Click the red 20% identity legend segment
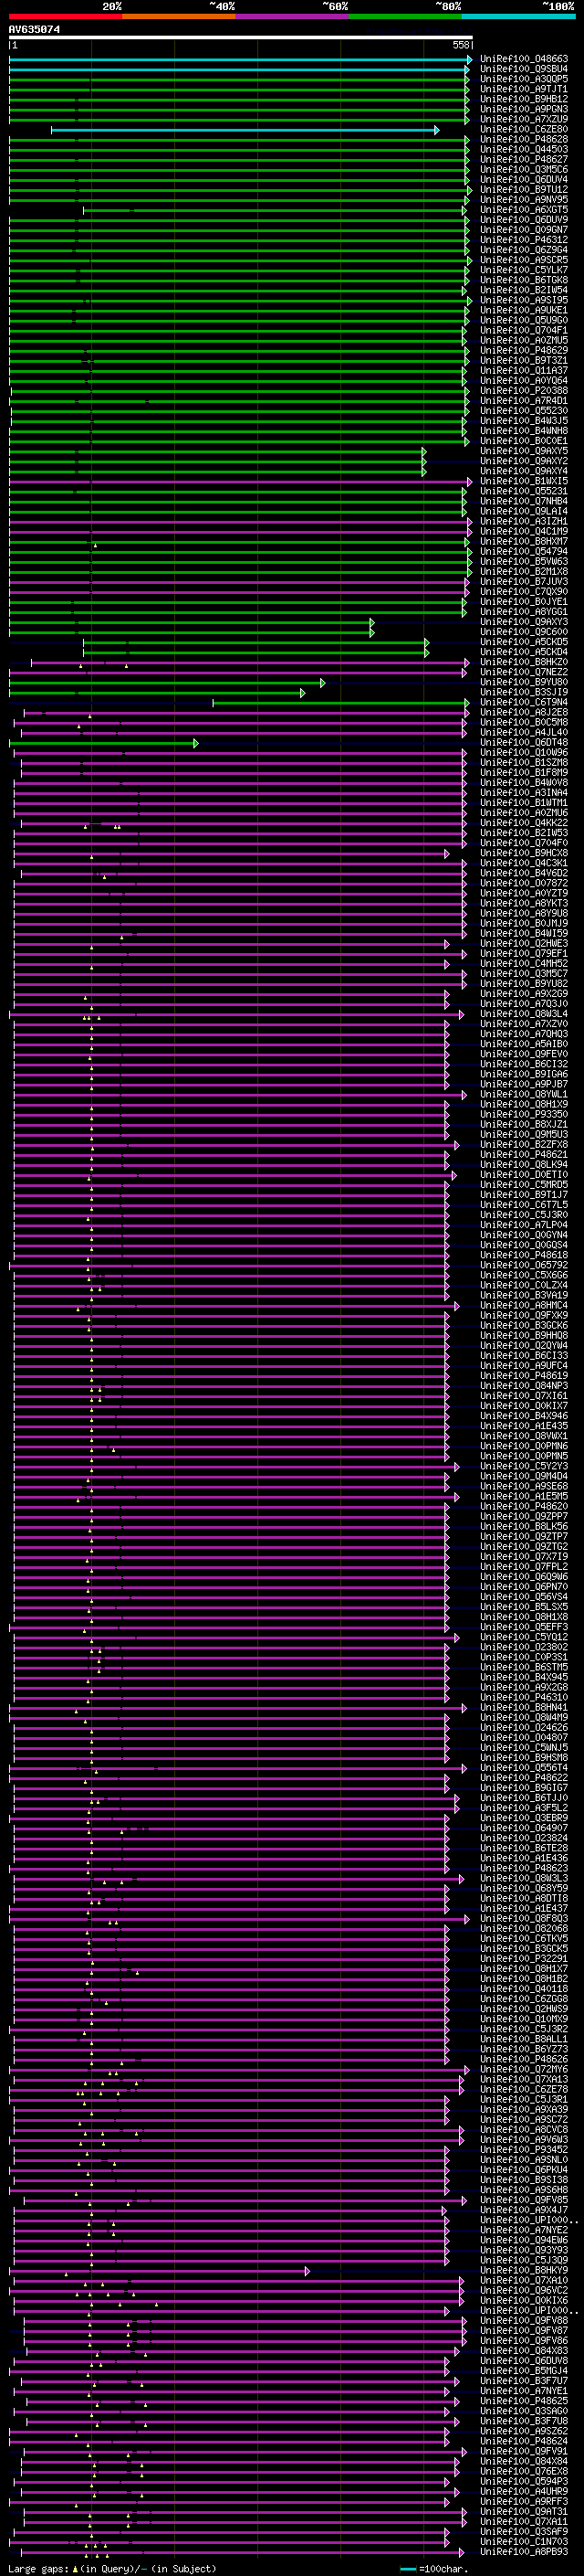Viewport: 584px width, 2576px height. pos(65,16)
